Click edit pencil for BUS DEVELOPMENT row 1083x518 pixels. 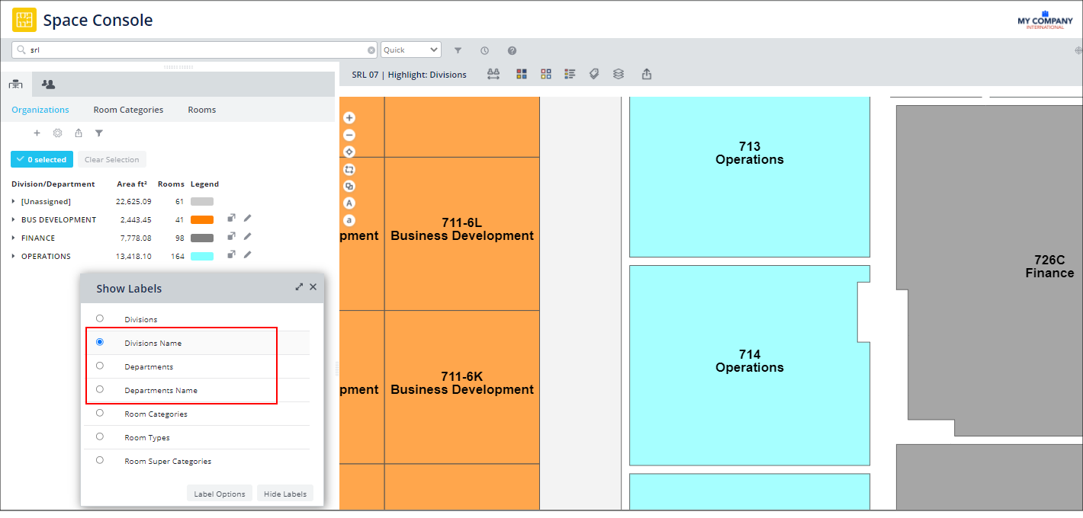point(247,219)
